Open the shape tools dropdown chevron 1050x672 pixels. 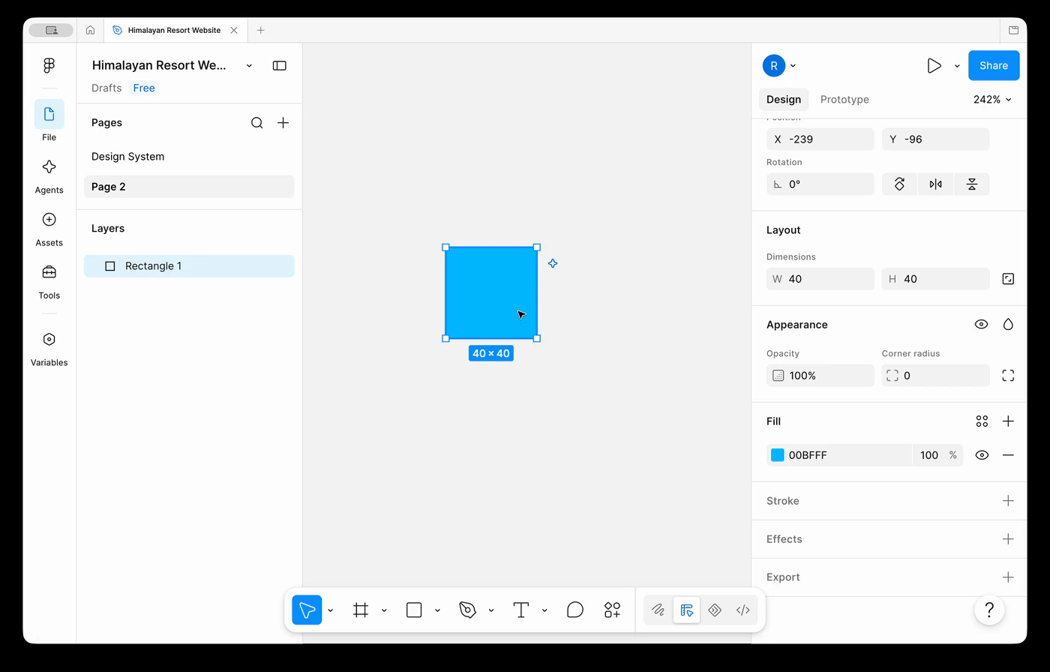[437, 610]
